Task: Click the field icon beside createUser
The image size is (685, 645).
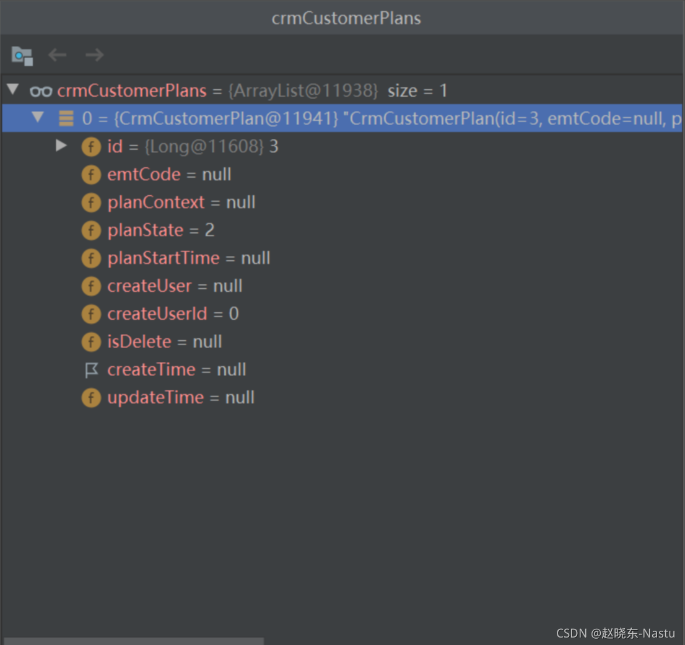Action: pyautogui.click(x=91, y=286)
